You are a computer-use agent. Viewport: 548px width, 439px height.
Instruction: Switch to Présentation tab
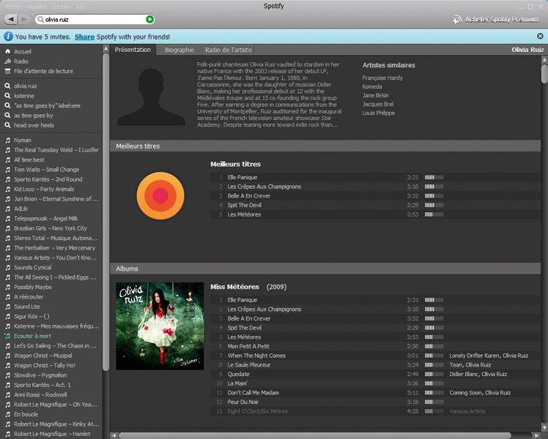click(x=133, y=50)
